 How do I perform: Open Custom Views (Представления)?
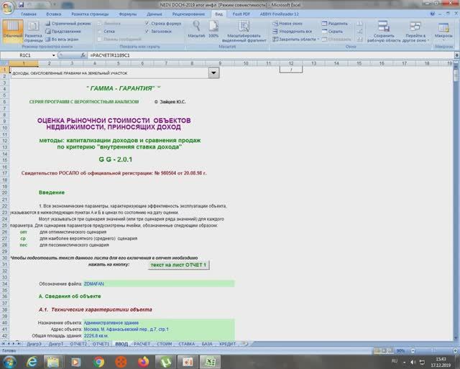point(63,31)
